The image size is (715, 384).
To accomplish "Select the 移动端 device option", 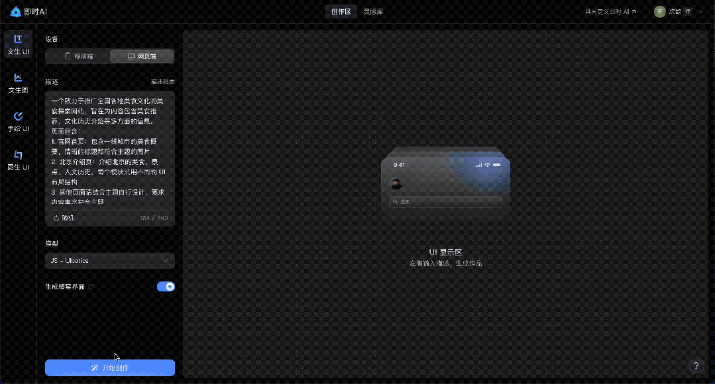I will pyautogui.click(x=78, y=56).
